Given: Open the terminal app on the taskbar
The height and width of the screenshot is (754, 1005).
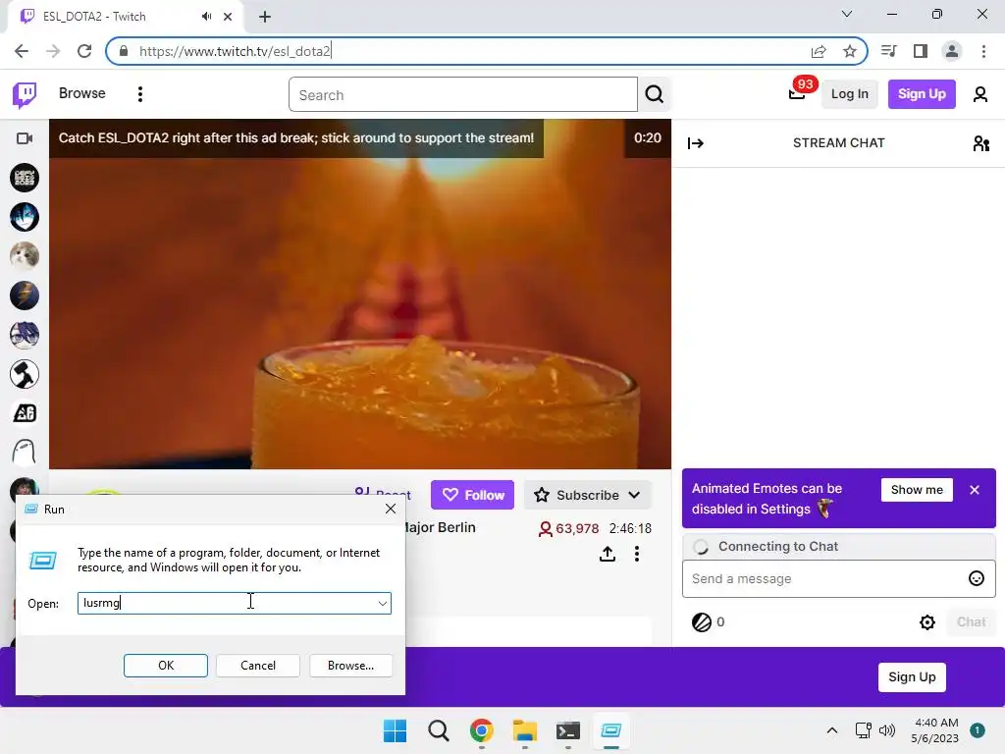Looking at the screenshot, I should point(568,730).
